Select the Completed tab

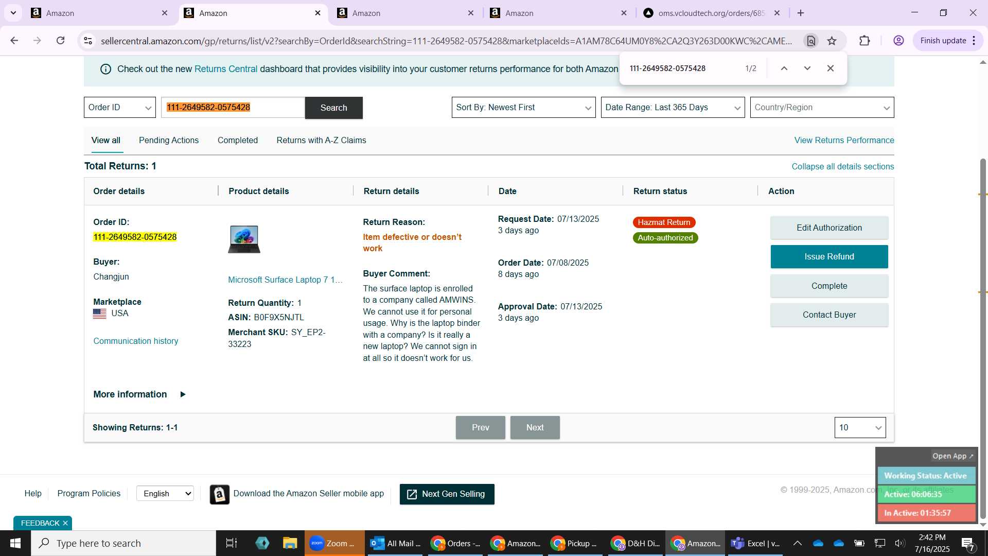click(x=238, y=140)
